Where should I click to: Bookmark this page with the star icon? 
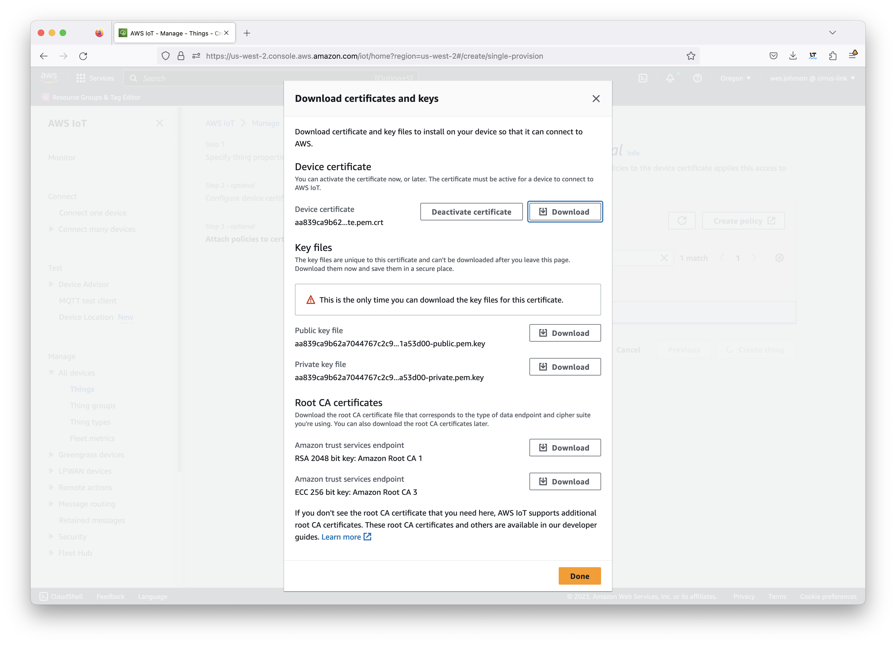point(690,56)
